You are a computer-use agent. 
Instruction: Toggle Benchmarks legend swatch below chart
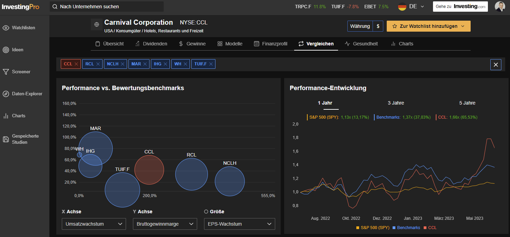click(394, 228)
